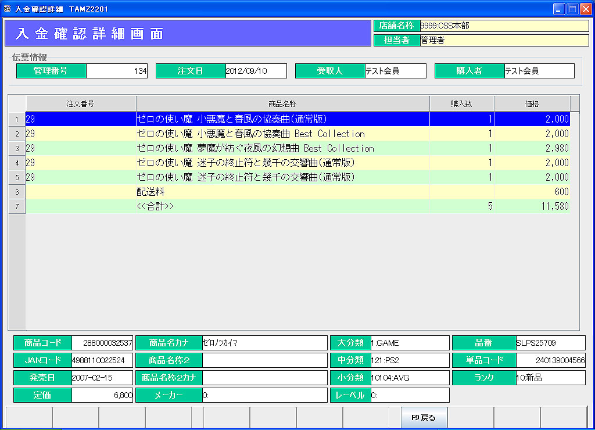Click the 注文番号 column header
The height and width of the screenshot is (430, 595).
(81, 103)
